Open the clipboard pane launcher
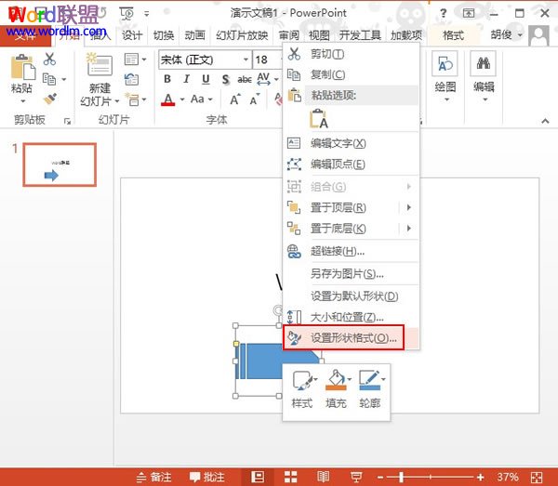The height and width of the screenshot is (486, 558). [x=67, y=121]
